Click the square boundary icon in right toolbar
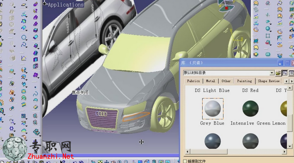This screenshot has height=163, width=294. tap(268, 36)
